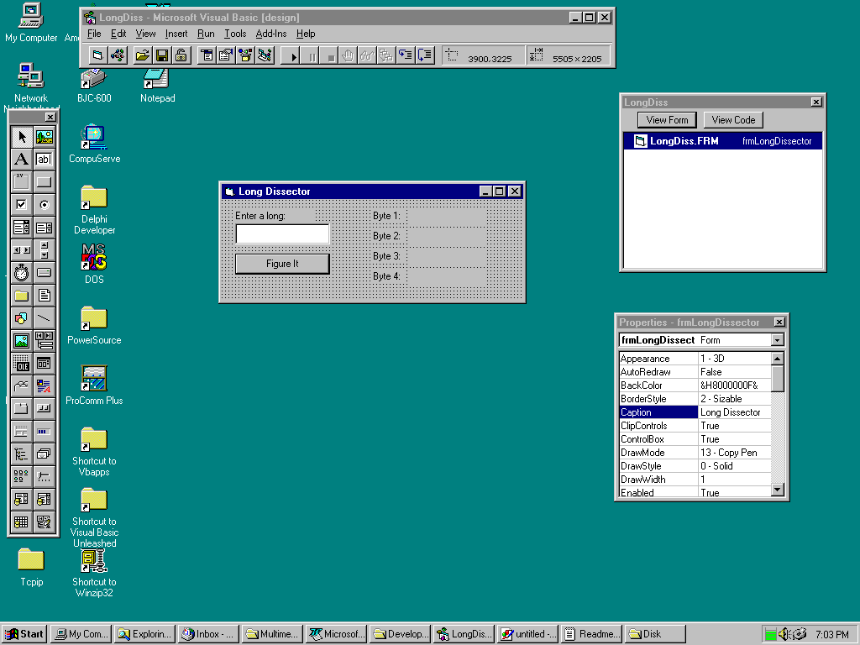Choose the Timer control in the toolbox
Viewport: 860px width, 645px height.
coord(22,273)
